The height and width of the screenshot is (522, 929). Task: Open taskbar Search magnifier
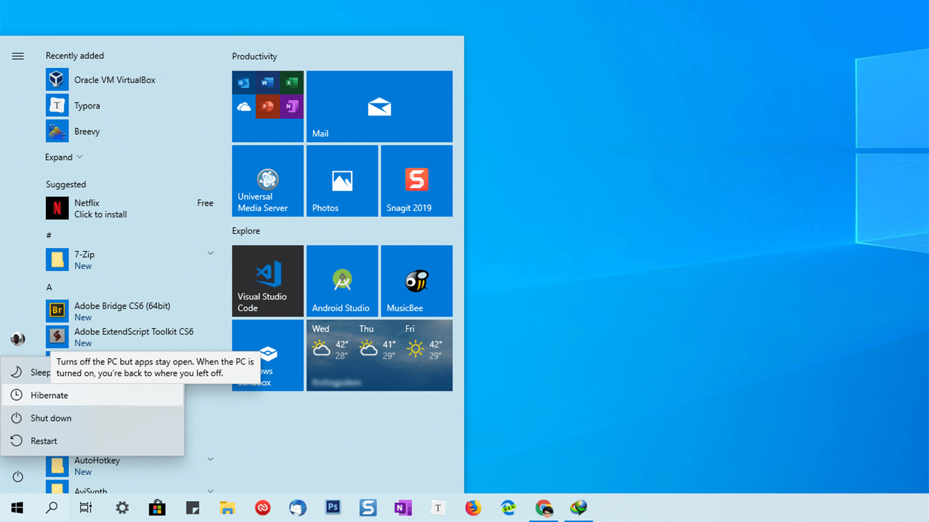coord(52,508)
